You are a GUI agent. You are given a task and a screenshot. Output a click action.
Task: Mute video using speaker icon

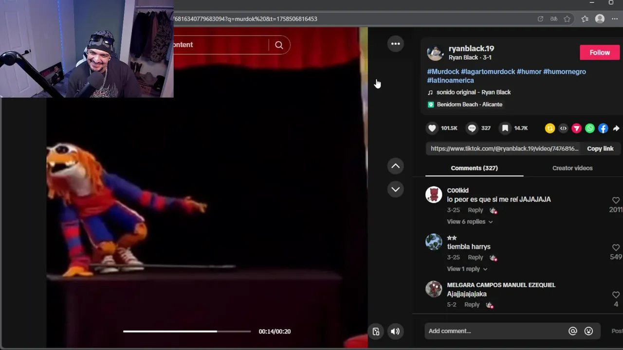tap(395, 332)
